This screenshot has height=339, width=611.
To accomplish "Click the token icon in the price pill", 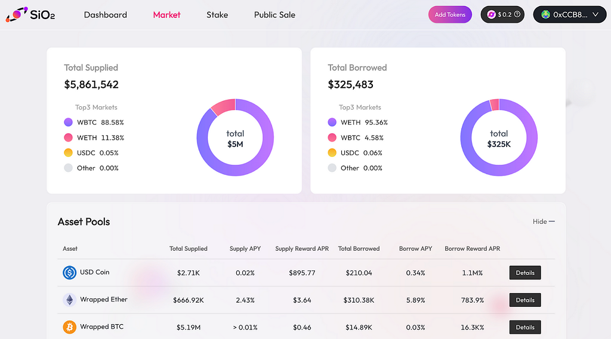I will [x=492, y=14].
